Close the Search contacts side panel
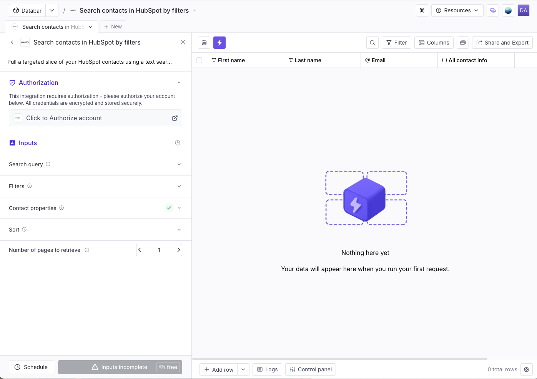The height and width of the screenshot is (379, 537). coord(183,42)
